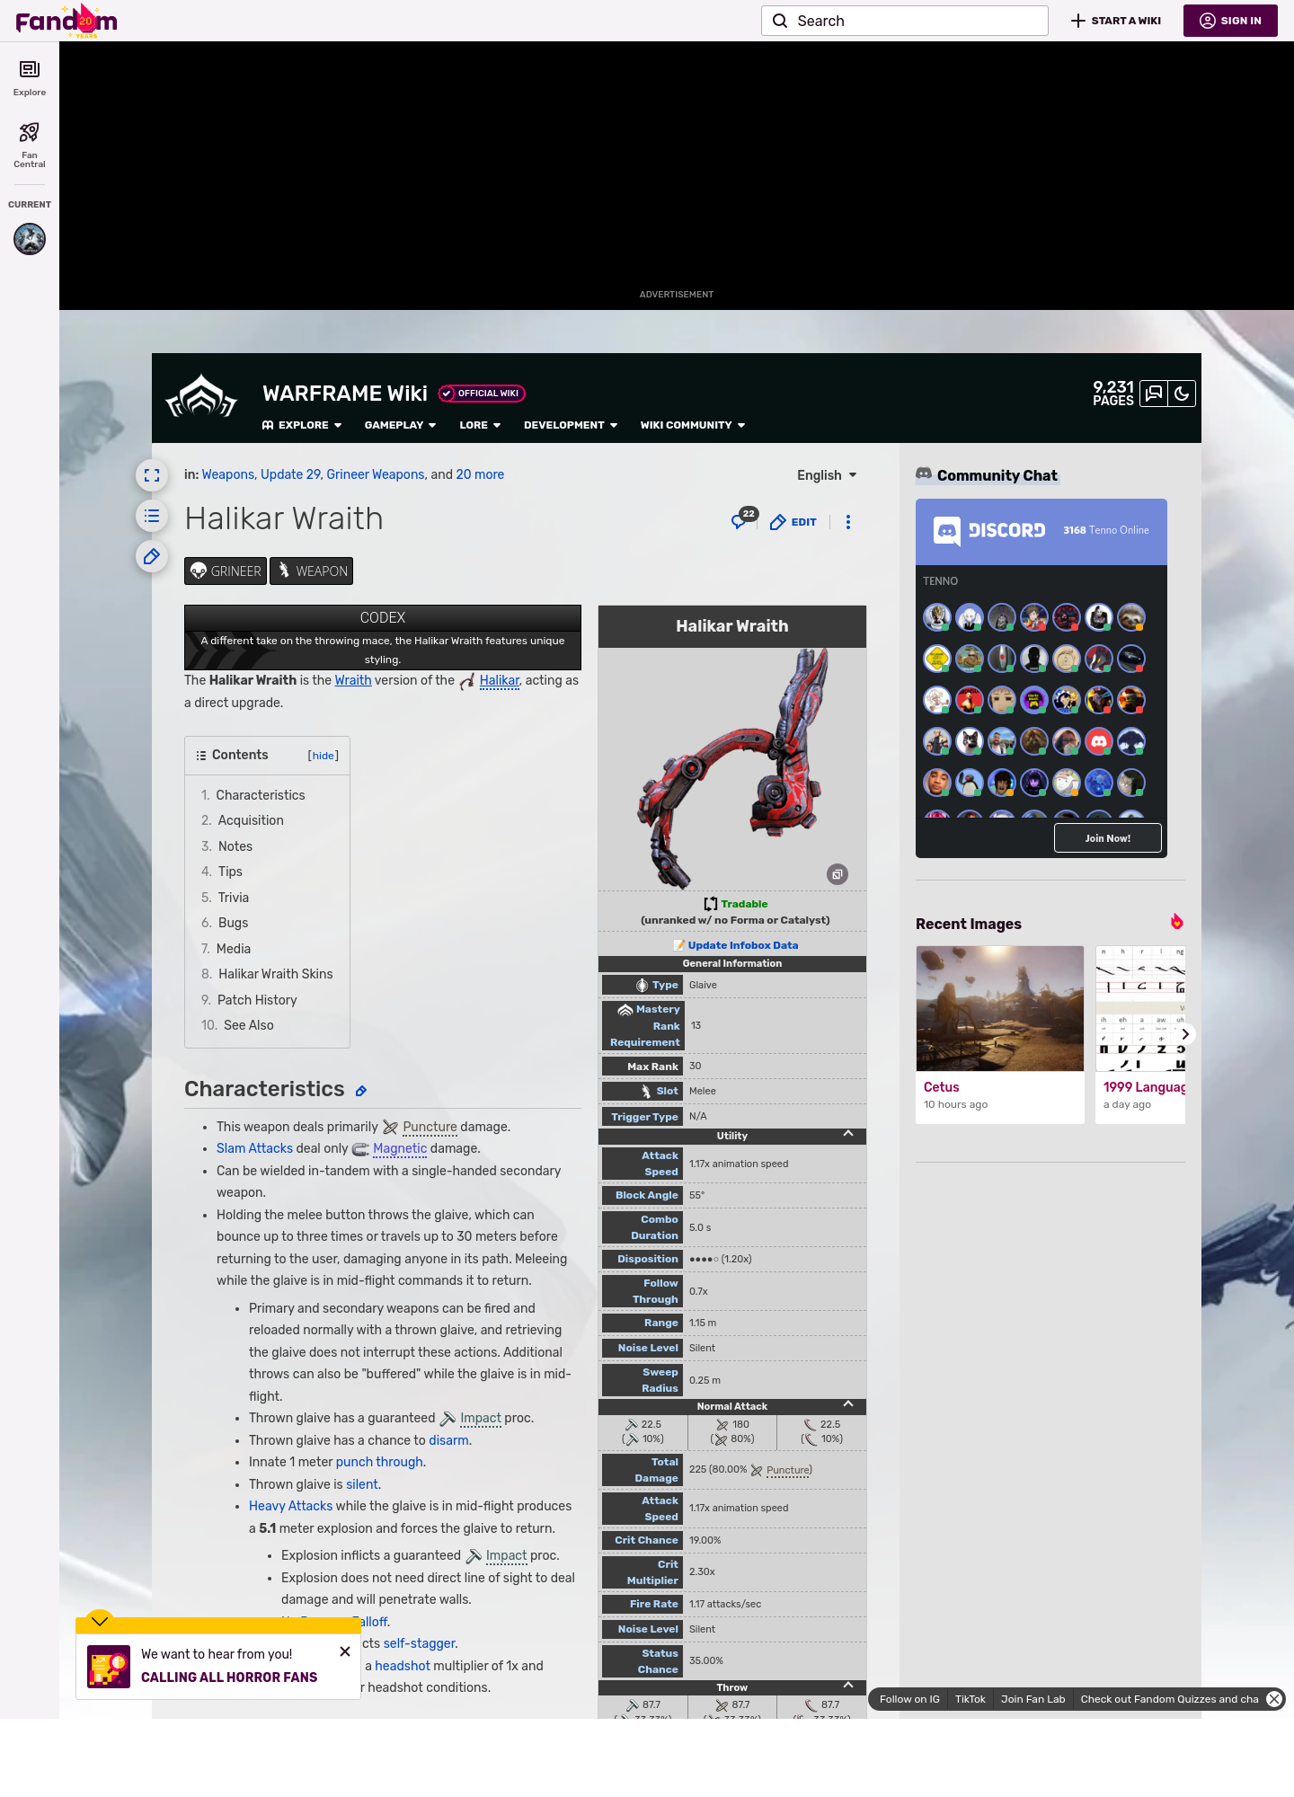Open Fan Central rocket icon
This screenshot has width=1294, height=1797.
coord(30,145)
